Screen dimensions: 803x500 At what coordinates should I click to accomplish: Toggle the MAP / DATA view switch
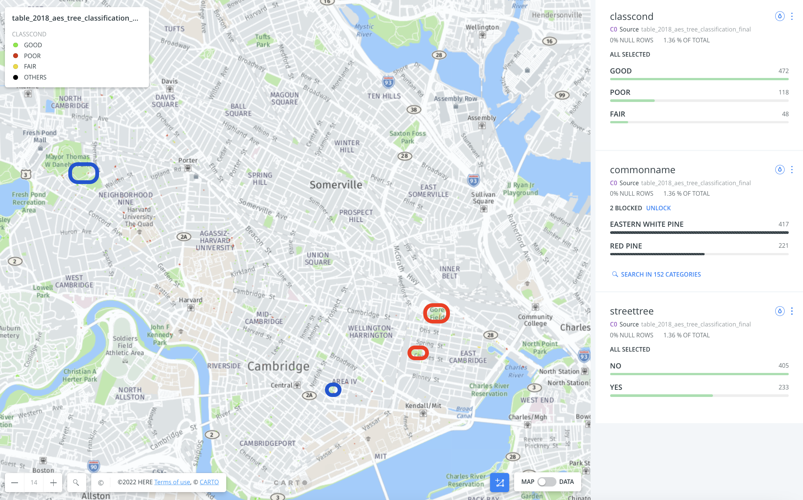(x=546, y=482)
